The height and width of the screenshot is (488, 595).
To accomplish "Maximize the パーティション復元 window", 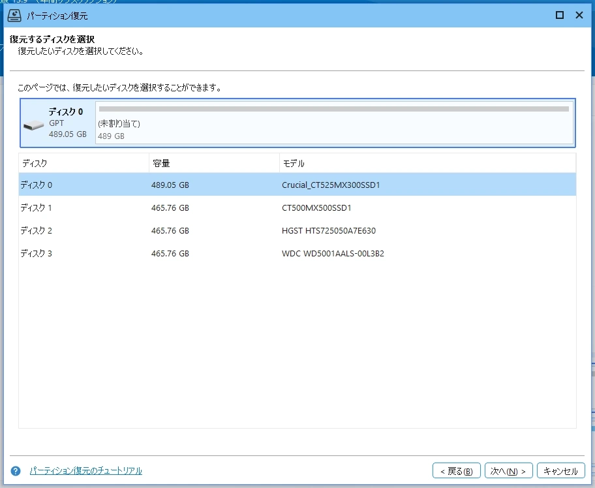I will coord(559,15).
